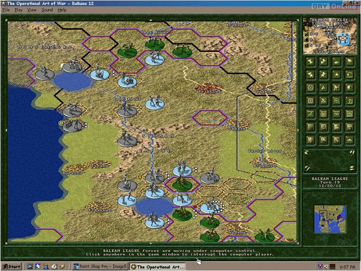Click the circled X button
Image resolution: width=361 pixels, height=271 pixels.
[x=311, y=88]
